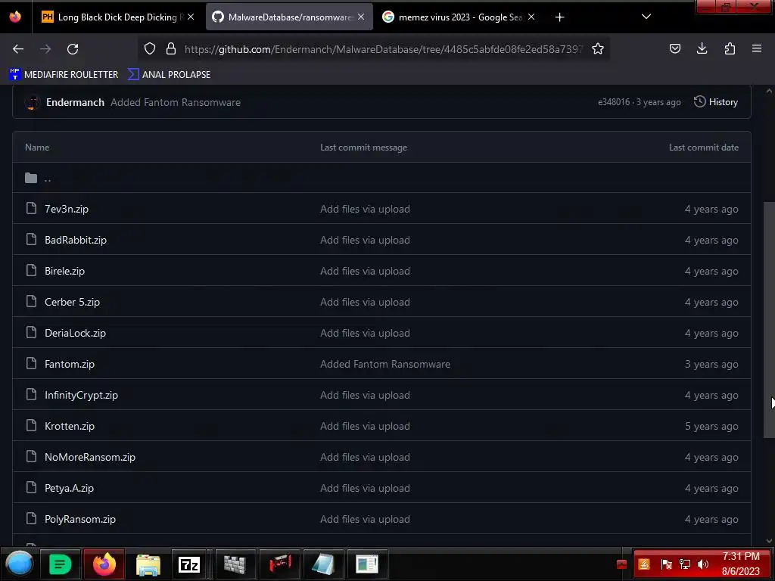This screenshot has width=775, height=581.
Task: Reload the page with the refresh icon
Action: coord(73,49)
